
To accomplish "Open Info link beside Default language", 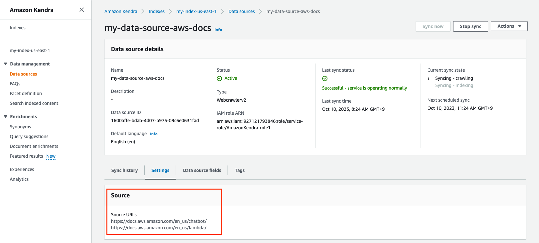I will pyautogui.click(x=154, y=134).
